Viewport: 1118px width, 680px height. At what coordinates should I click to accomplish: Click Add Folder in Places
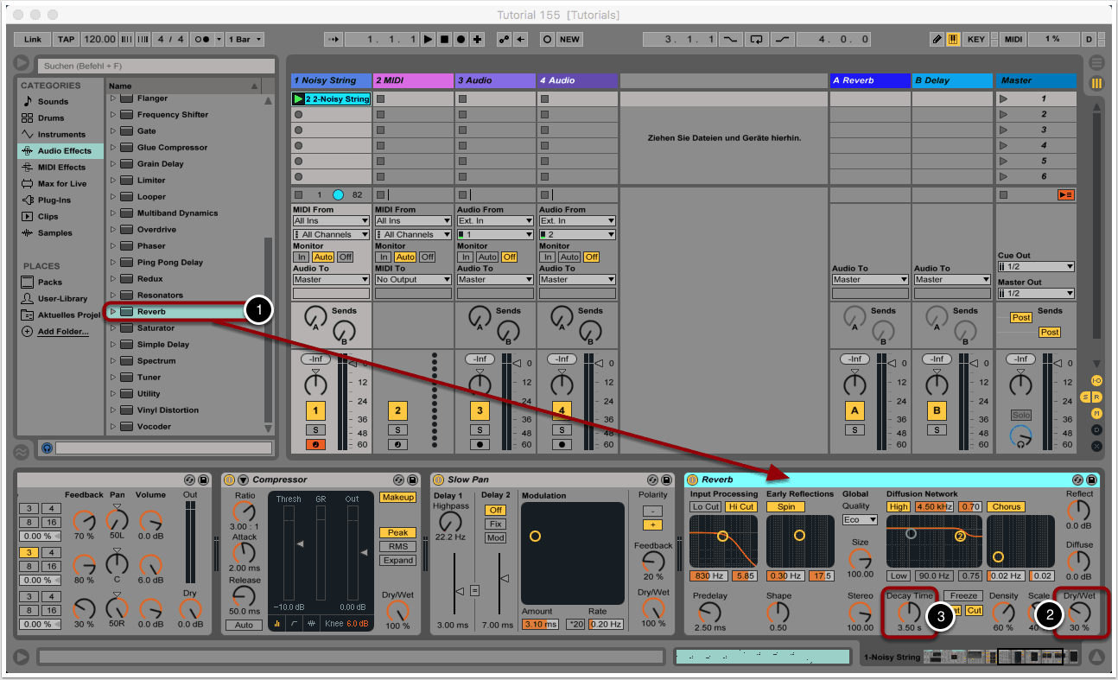point(62,332)
